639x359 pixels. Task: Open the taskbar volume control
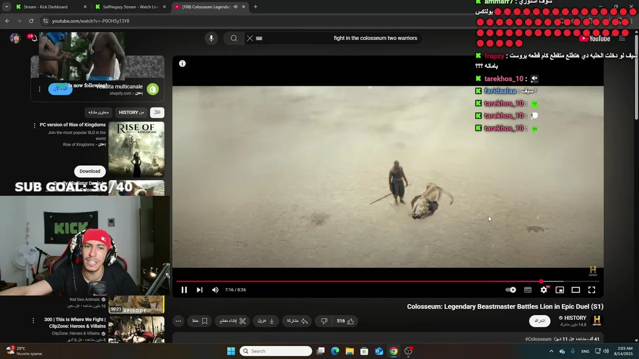[x=606, y=351]
